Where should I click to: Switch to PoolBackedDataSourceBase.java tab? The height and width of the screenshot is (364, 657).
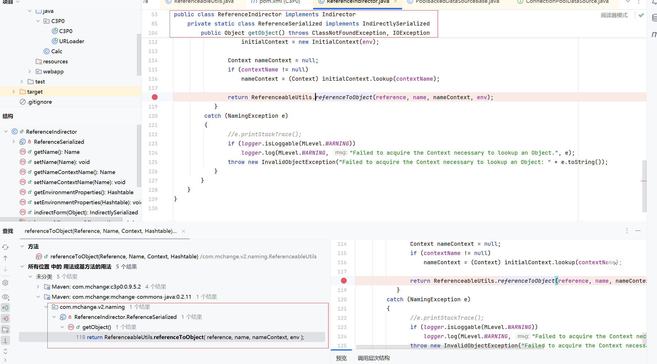pyautogui.click(x=453, y=1)
